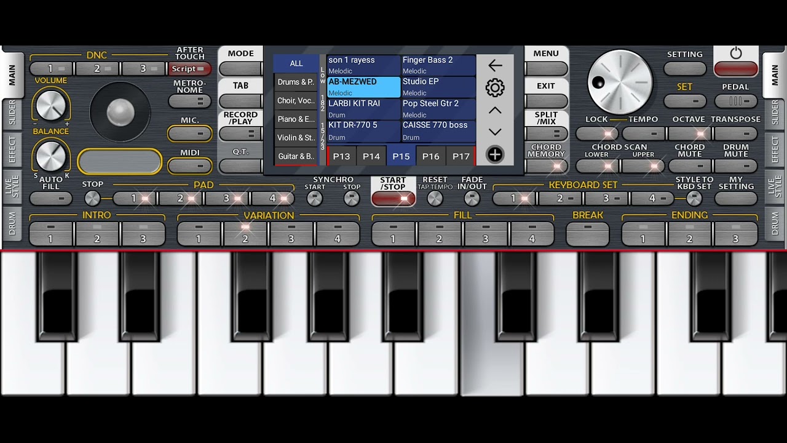
Task: Open the left SLIDER side tab
Action: pyautogui.click(x=12, y=114)
